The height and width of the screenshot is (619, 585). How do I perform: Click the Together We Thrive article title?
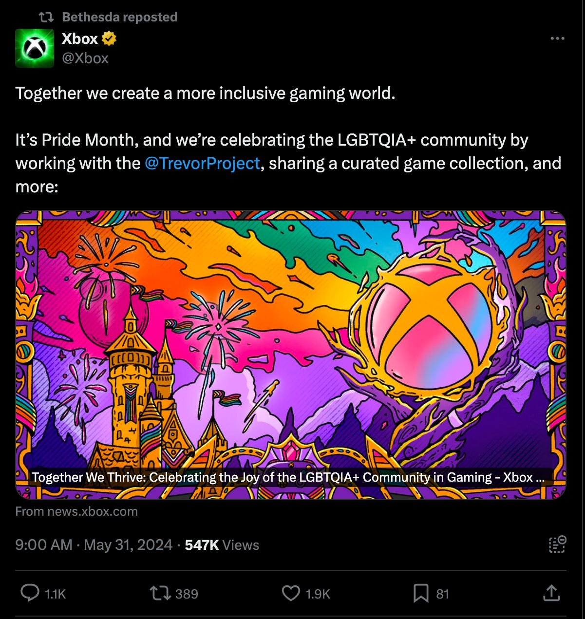[x=288, y=477]
